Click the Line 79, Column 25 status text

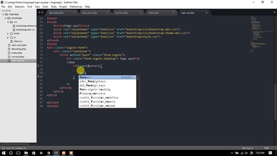[16, 148]
